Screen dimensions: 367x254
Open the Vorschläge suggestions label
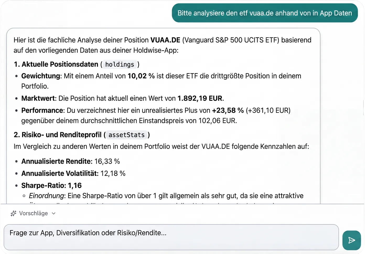pos(34,213)
